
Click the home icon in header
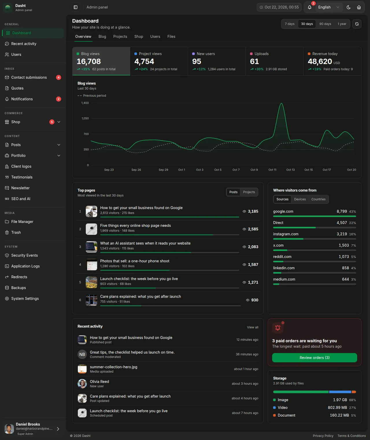359,7
